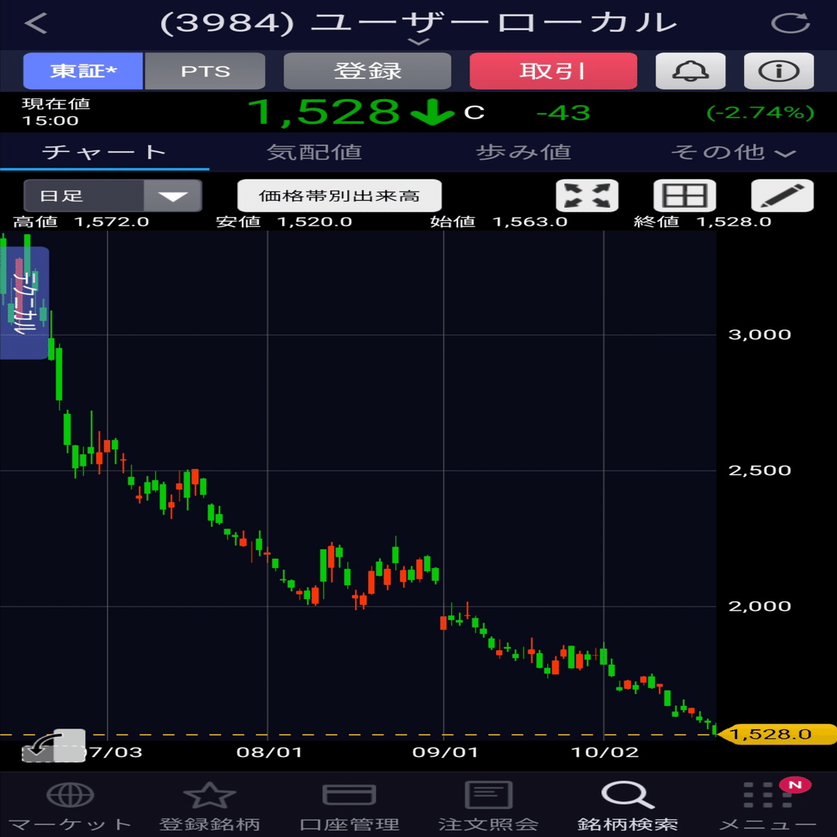Screen dimensions: 837x837
Task: Open chart grid layout options
Action: point(685,195)
